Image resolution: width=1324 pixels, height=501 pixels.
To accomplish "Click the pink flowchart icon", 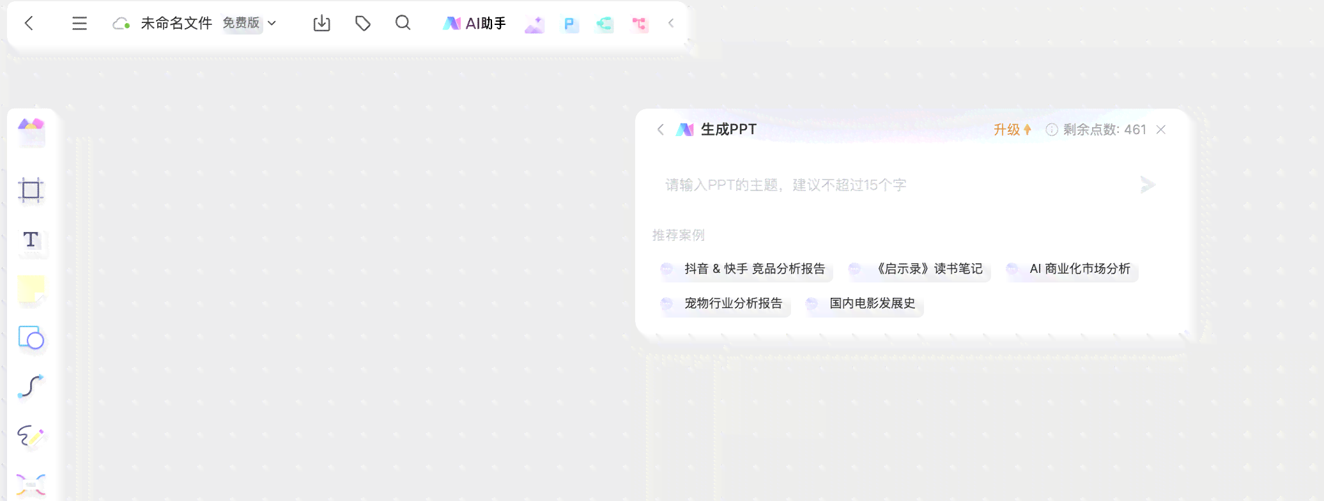I will click(x=639, y=24).
